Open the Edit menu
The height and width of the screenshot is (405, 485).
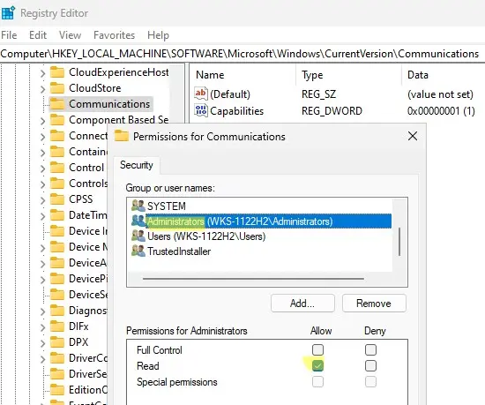point(38,35)
